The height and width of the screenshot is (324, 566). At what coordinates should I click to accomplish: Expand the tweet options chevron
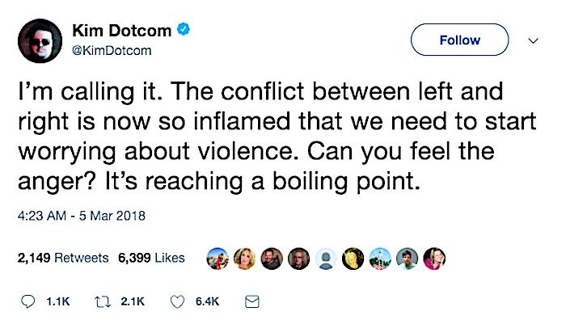[x=533, y=40]
